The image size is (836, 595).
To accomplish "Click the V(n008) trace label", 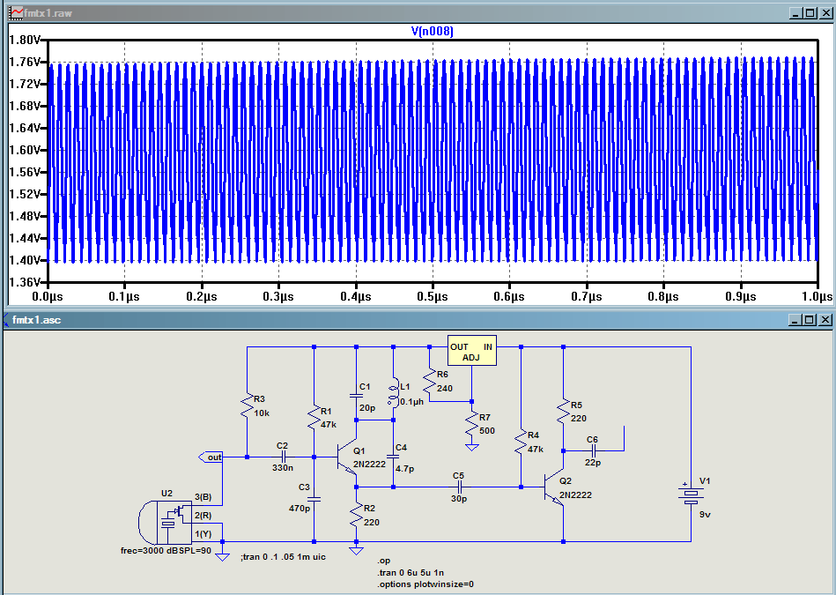I will [x=432, y=31].
